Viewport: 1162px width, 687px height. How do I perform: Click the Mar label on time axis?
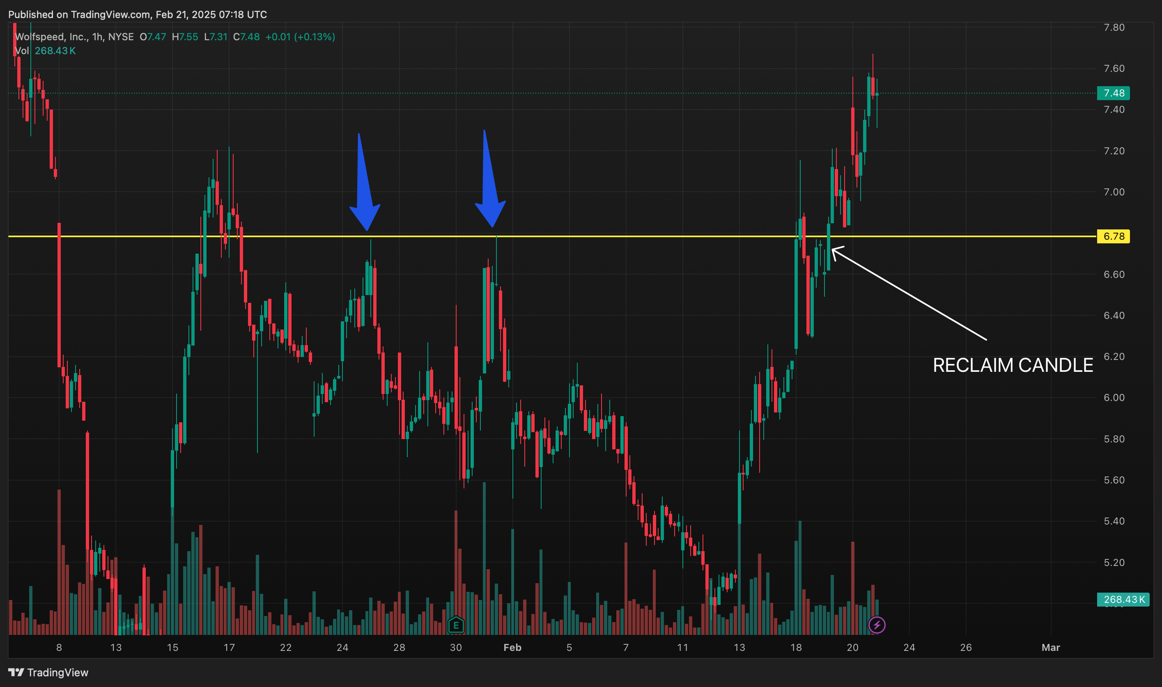click(x=1050, y=647)
